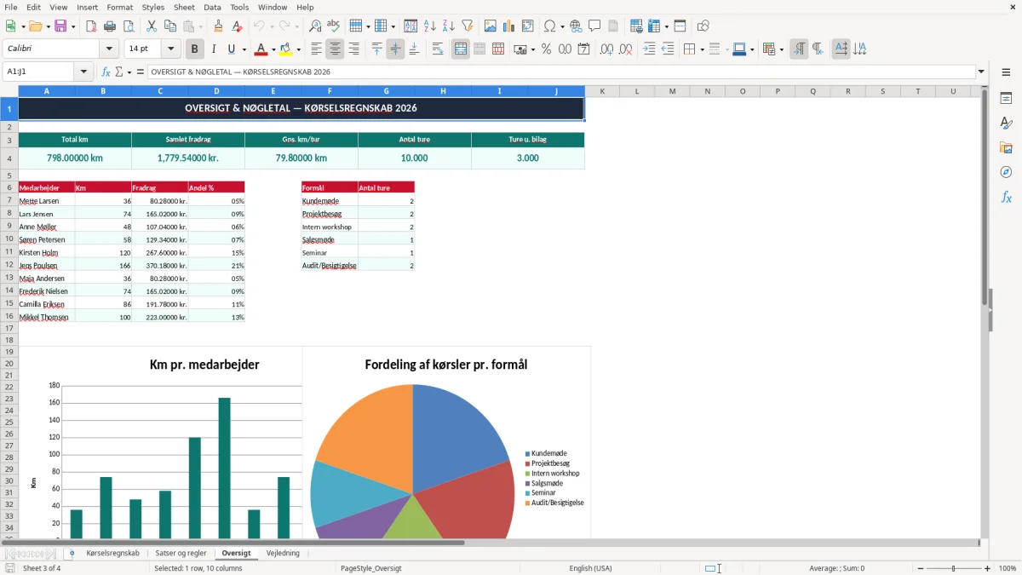
Task: Toggle Center Horizontally alignment
Action: [335, 49]
